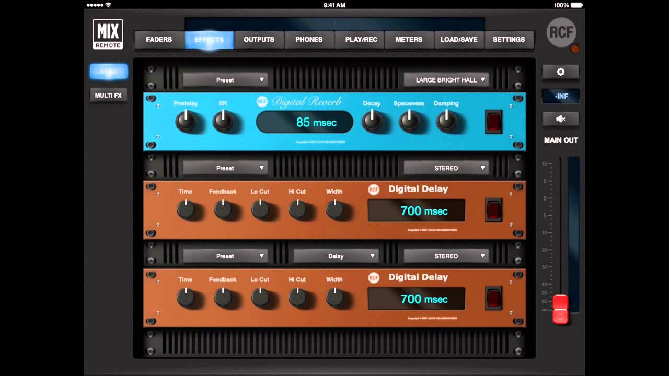The width and height of the screenshot is (669, 376).
Task: Click the reverb ER knob
Action: pos(223,121)
